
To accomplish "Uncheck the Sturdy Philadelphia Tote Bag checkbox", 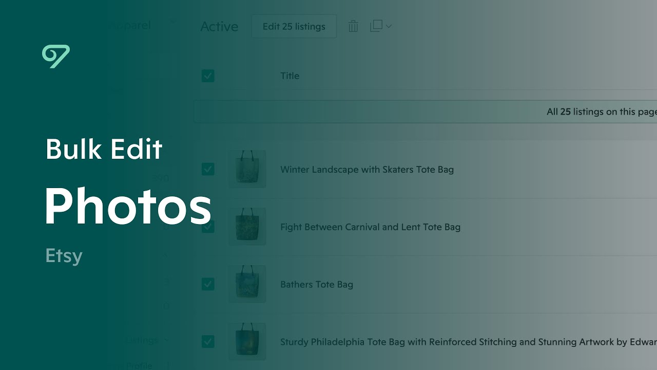I will coord(208,342).
